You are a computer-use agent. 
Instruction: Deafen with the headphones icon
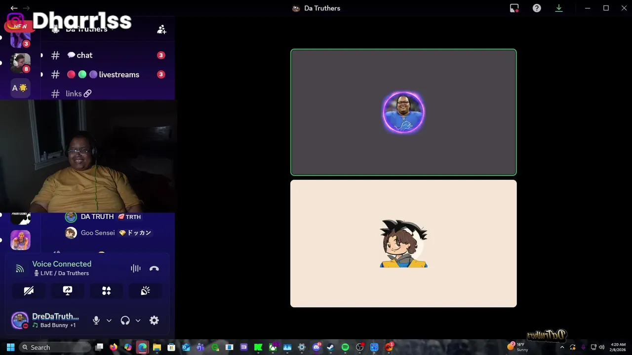point(125,320)
